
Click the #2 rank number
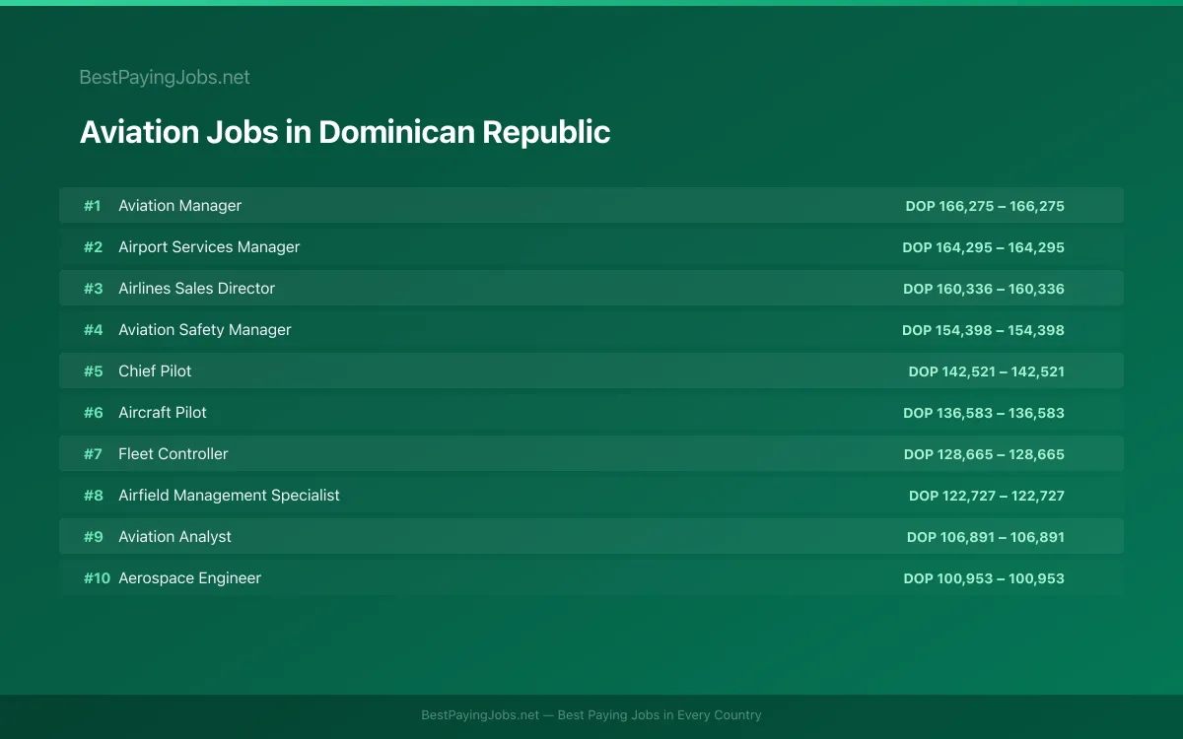point(93,247)
